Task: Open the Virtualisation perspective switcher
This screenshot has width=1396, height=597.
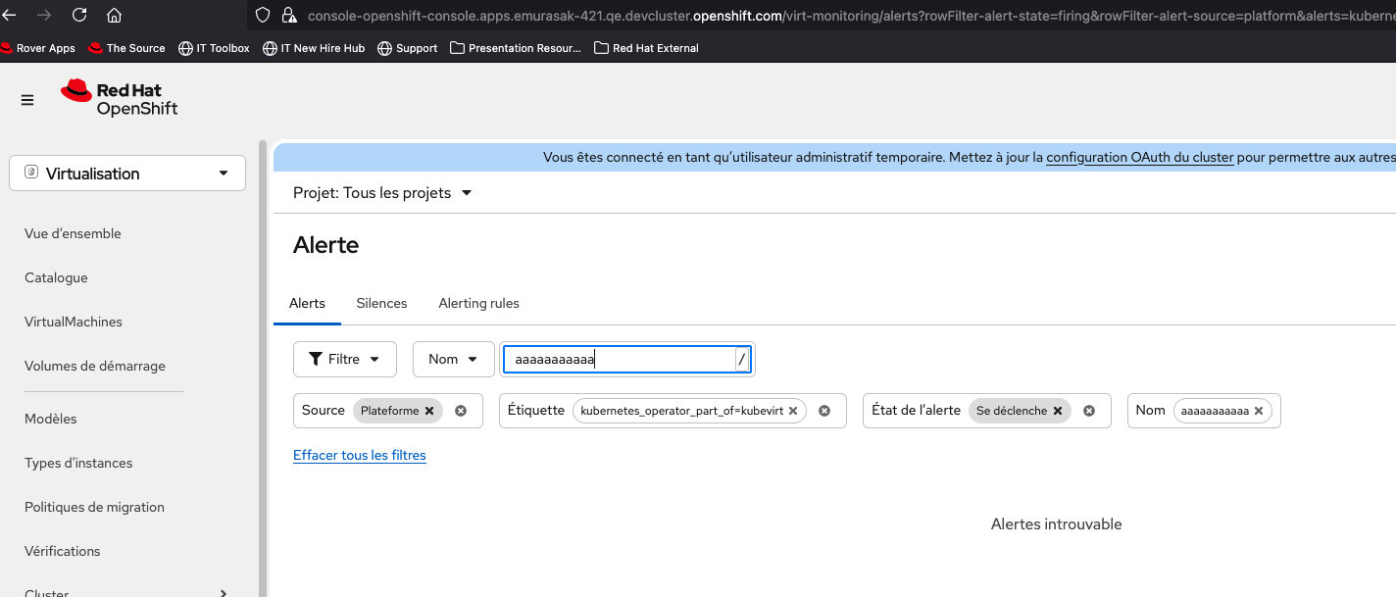Action: [x=127, y=174]
